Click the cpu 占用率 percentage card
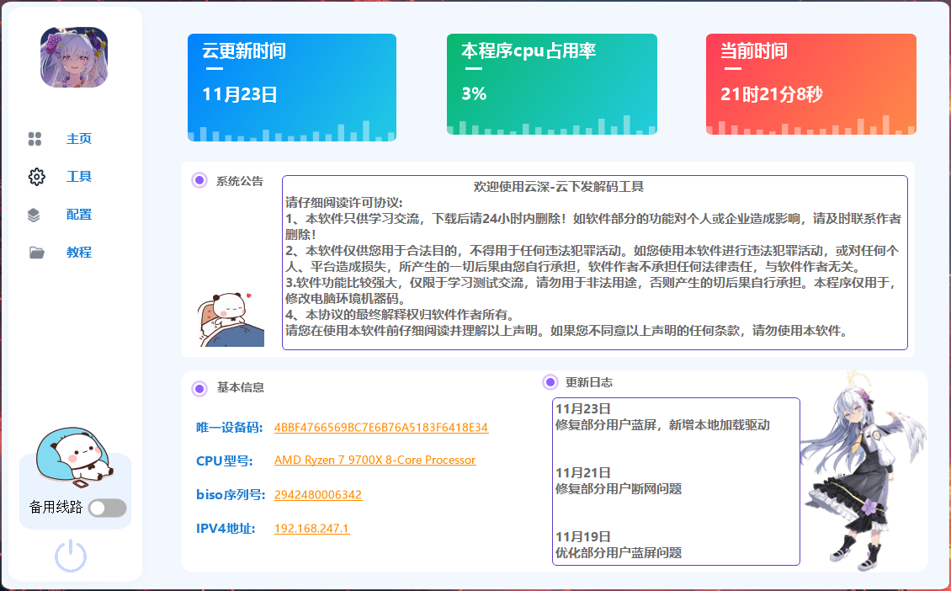 click(x=552, y=83)
